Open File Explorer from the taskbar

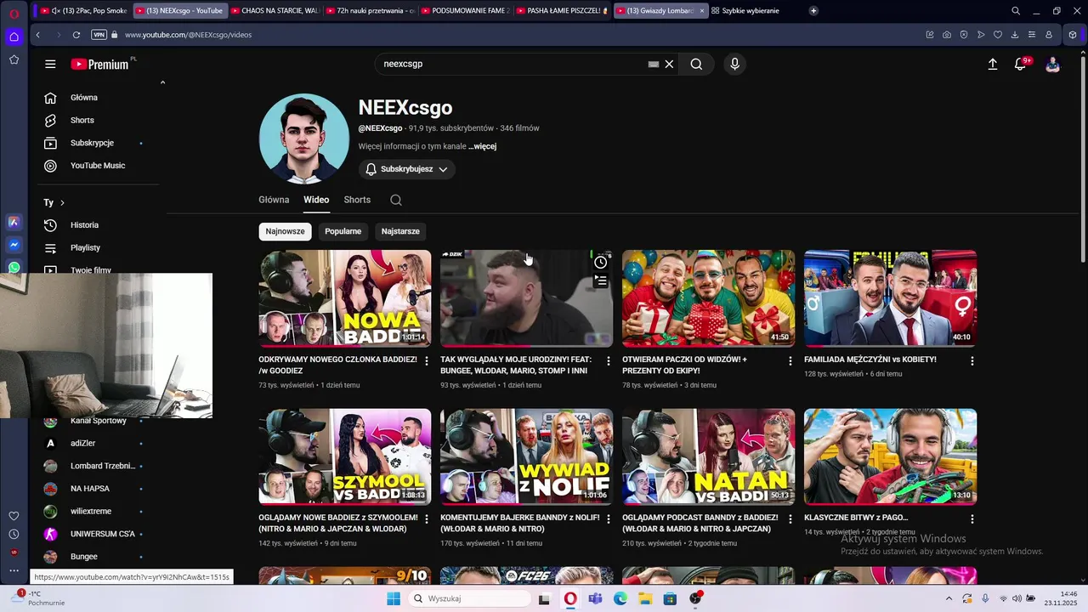click(x=645, y=598)
